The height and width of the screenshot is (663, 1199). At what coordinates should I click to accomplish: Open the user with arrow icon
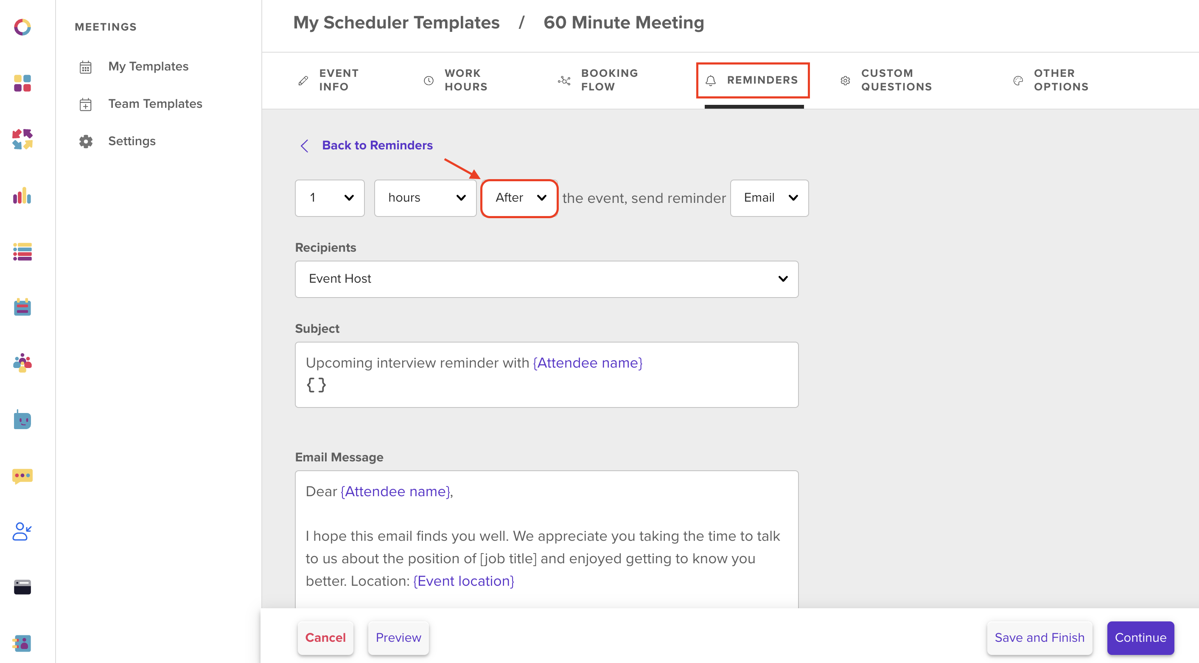pos(22,531)
